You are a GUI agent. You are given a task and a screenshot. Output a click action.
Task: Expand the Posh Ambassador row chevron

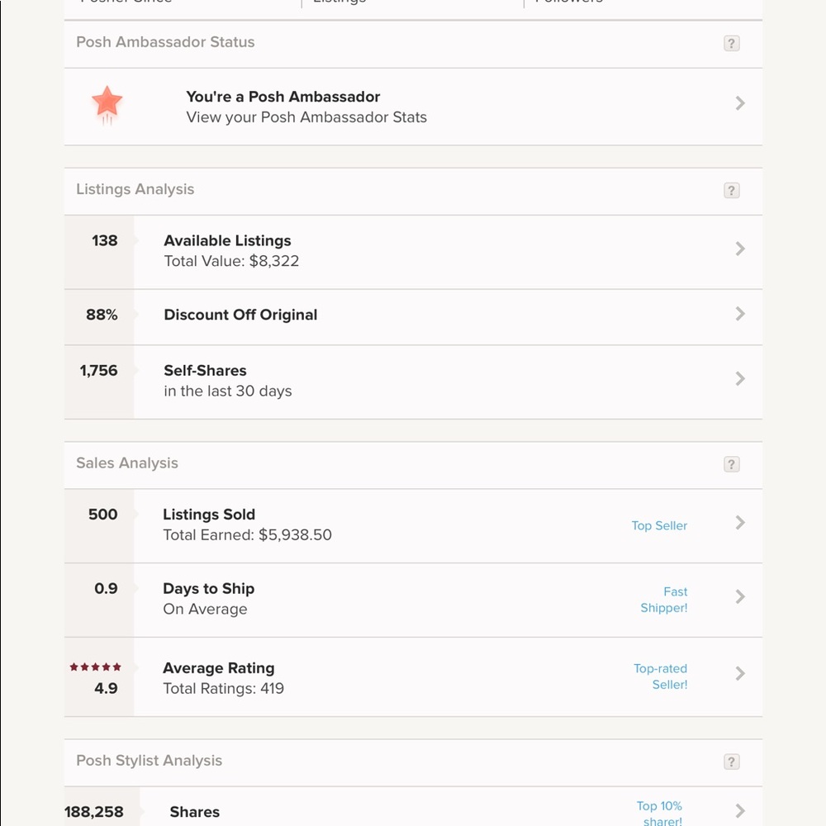[740, 103]
